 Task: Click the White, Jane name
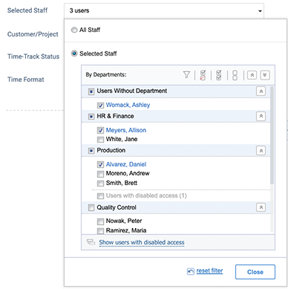coord(122,139)
